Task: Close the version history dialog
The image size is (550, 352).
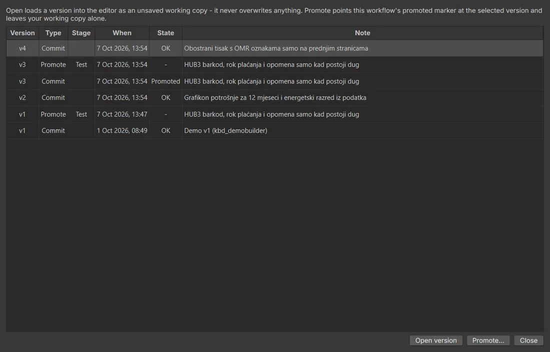Action: coord(528,340)
